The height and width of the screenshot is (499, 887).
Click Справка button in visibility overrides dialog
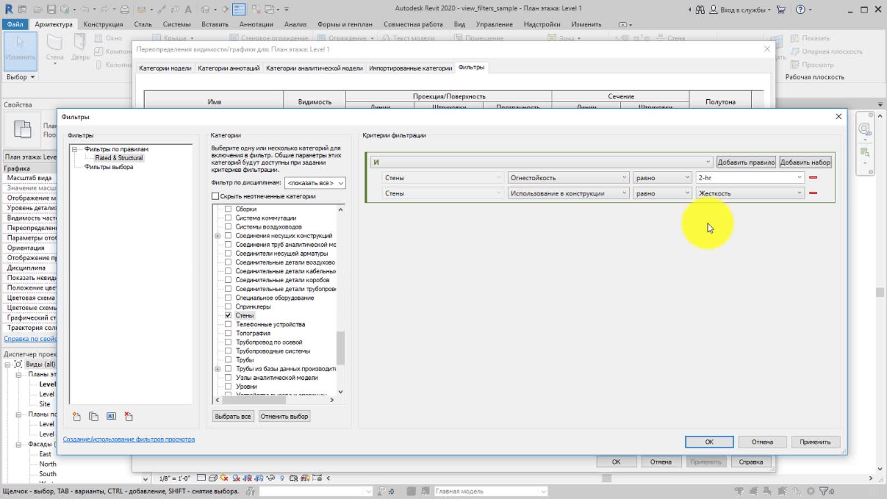(751, 462)
